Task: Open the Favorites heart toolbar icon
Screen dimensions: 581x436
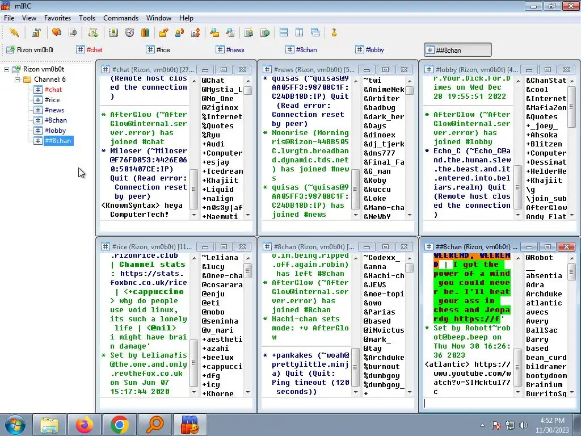Action: click(x=57, y=32)
